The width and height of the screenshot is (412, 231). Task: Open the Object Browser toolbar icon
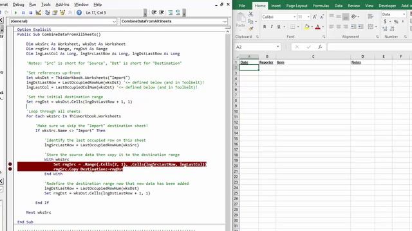[x=62, y=13]
